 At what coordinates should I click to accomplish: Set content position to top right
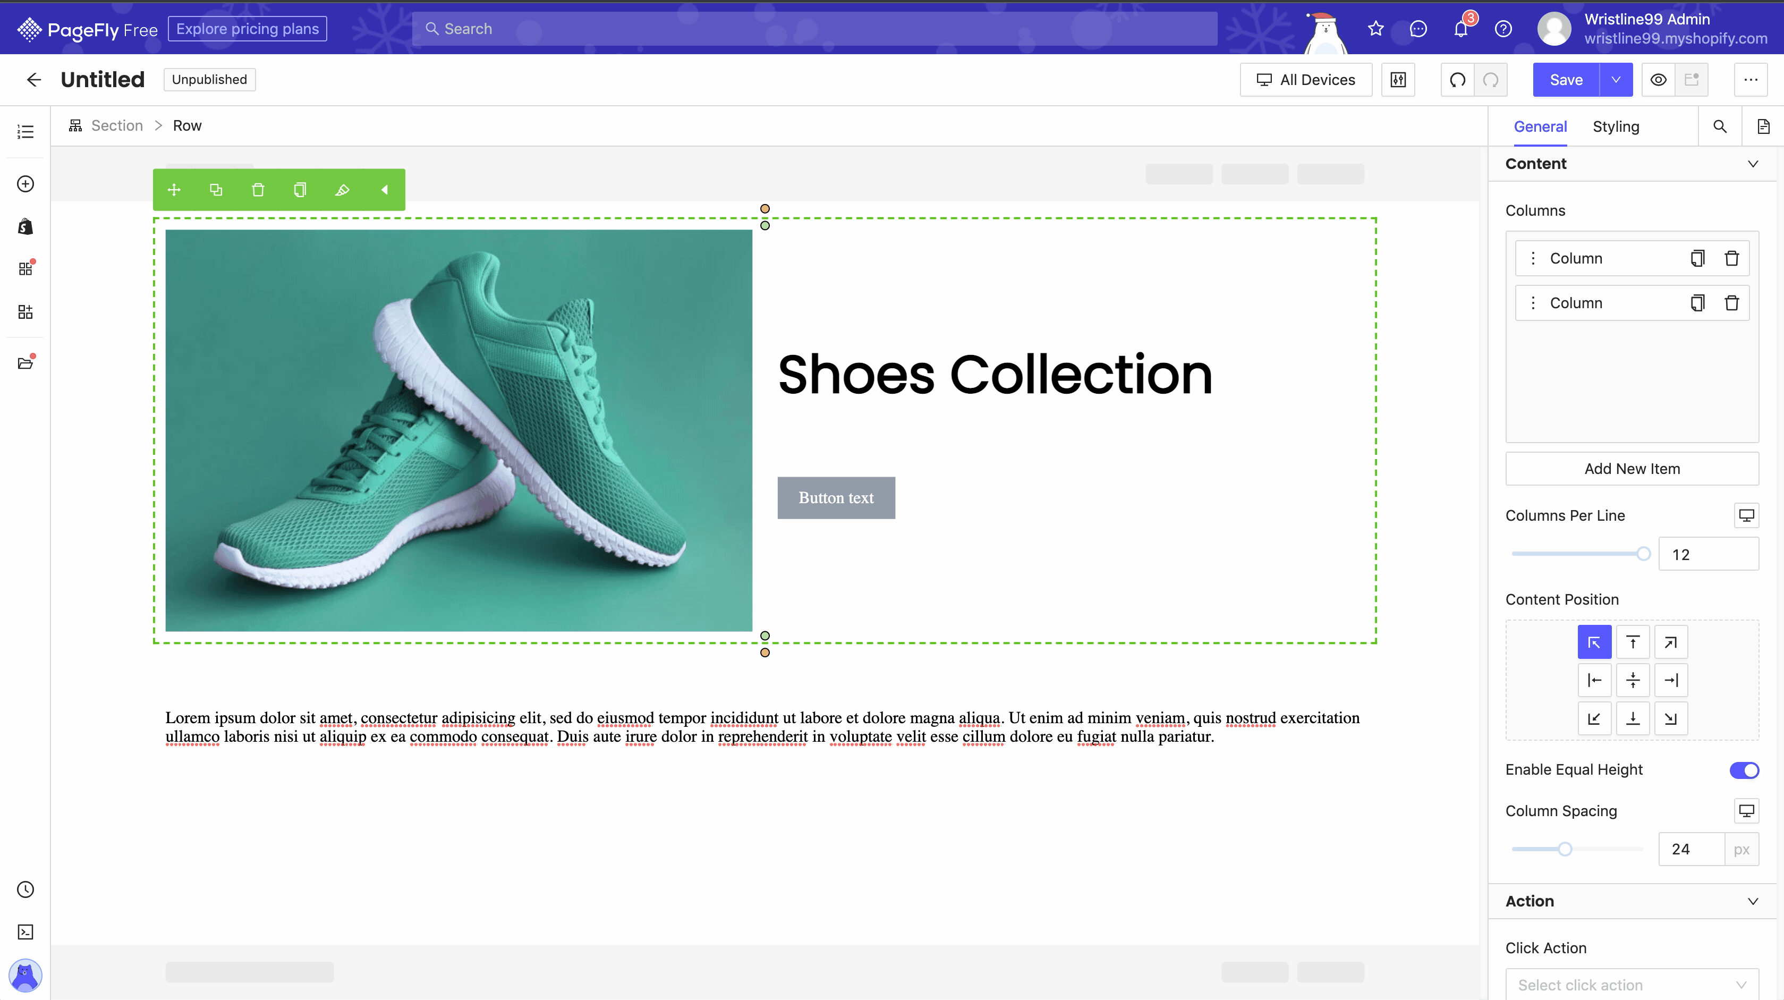[1671, 642]
